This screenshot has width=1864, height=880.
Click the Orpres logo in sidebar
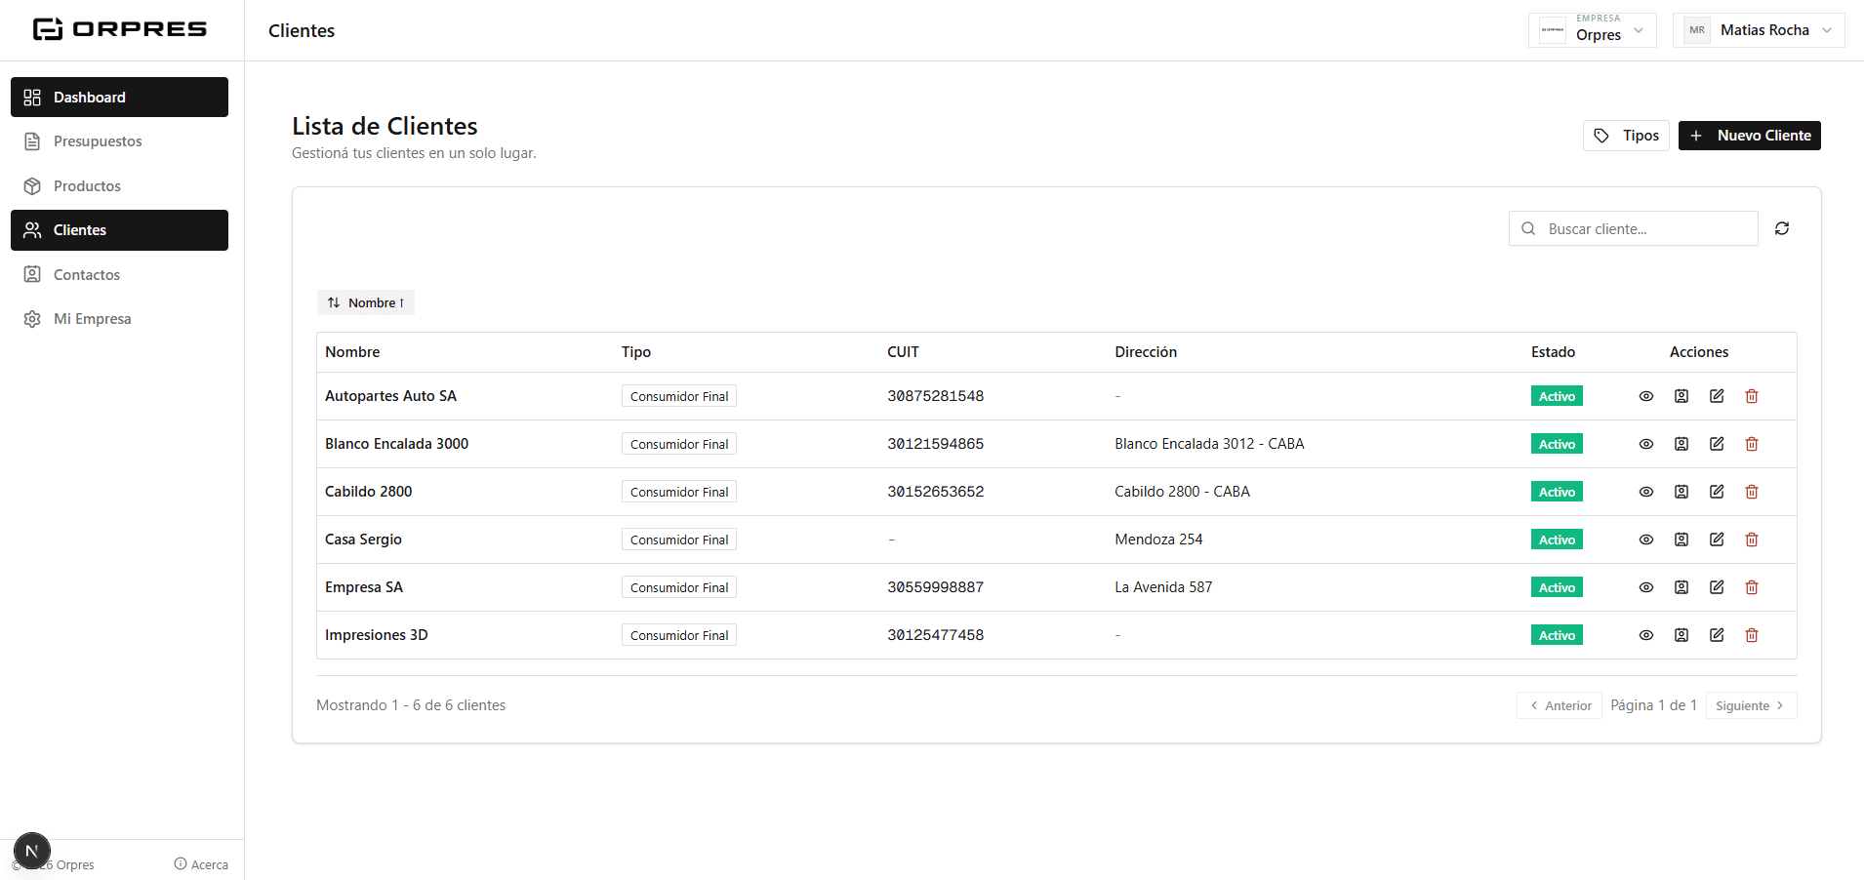(x=120, y=29)
